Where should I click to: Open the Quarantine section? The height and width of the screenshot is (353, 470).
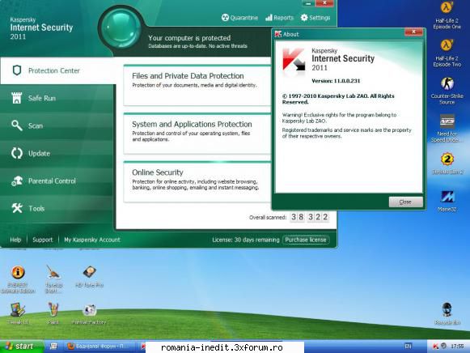[239, 18]
